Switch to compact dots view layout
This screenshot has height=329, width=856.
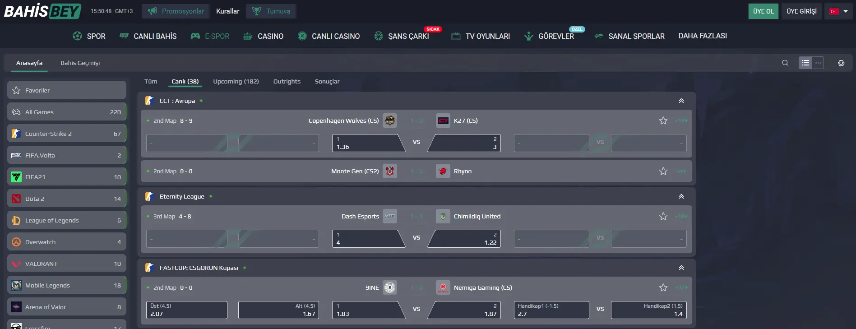(x=818, y=63)
